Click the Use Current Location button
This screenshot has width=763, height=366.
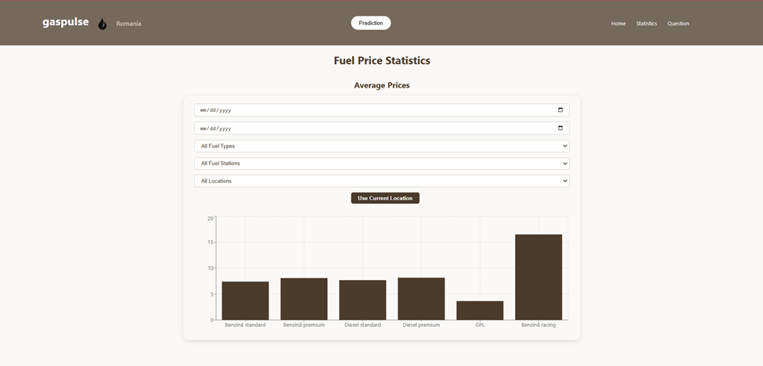coord(385,199)
